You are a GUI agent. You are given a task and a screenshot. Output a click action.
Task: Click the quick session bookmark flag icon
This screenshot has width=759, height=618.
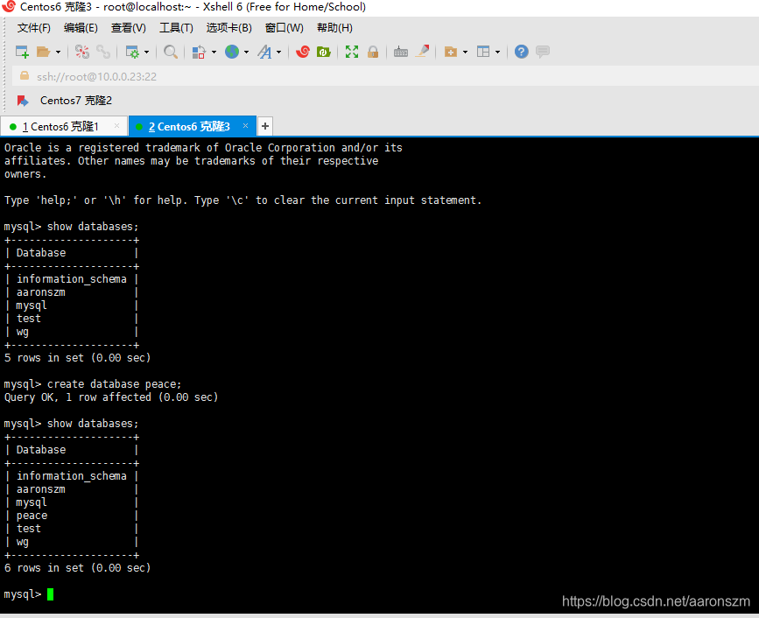[23, 101]
